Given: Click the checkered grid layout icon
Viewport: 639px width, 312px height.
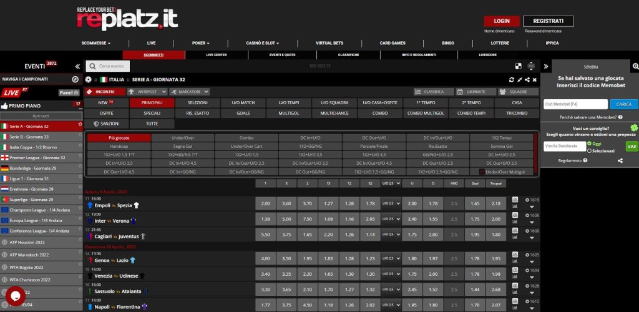Looking at the screenshot, I should (x=519, y=66).
